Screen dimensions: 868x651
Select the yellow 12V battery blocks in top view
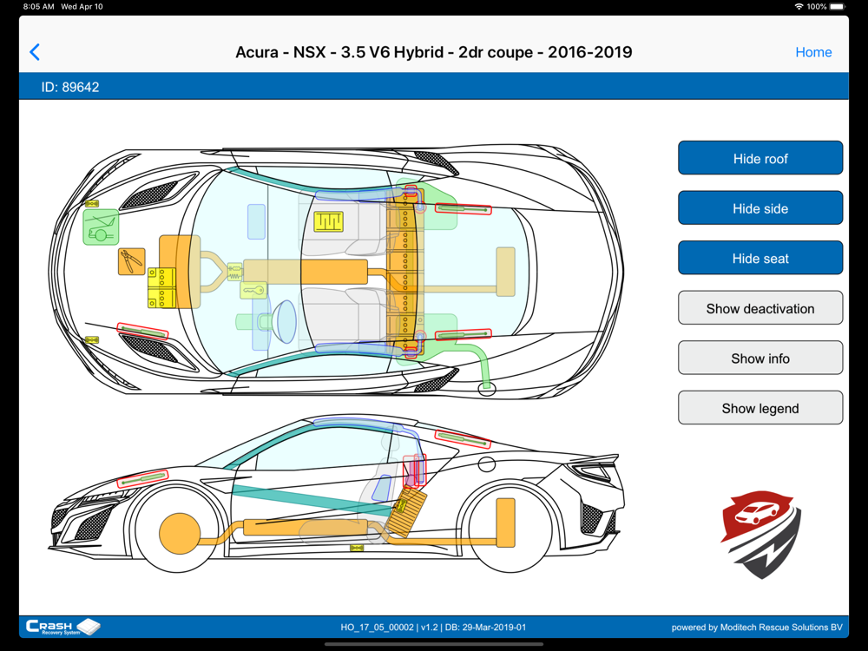[x=161, y=288]
